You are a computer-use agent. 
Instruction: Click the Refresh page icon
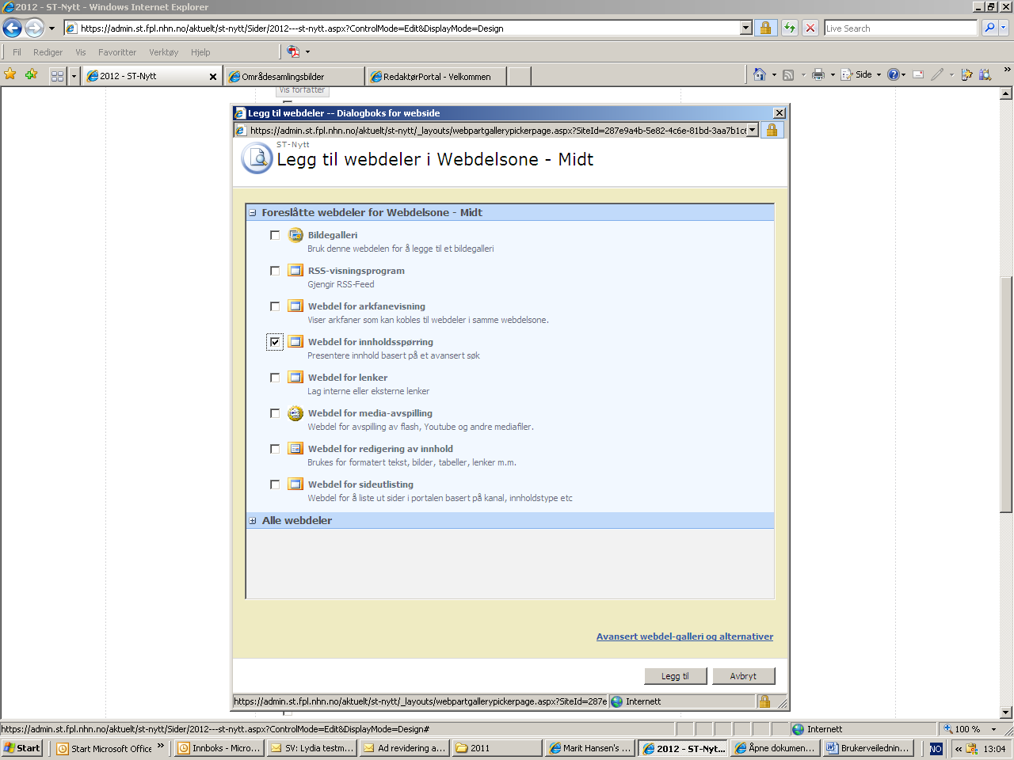click(x=790, y=28)
